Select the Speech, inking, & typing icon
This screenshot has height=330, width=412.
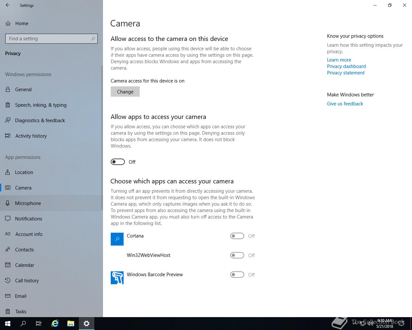click(8, 105)
